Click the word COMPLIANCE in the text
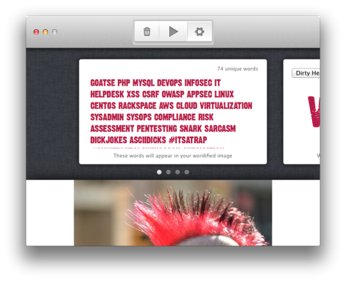This screenshot has height=282, width=346. pyautogui.click(x=175, y=117)
